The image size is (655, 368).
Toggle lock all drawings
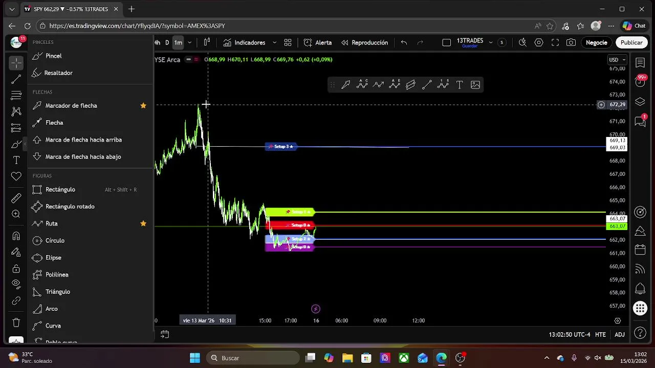16,268
